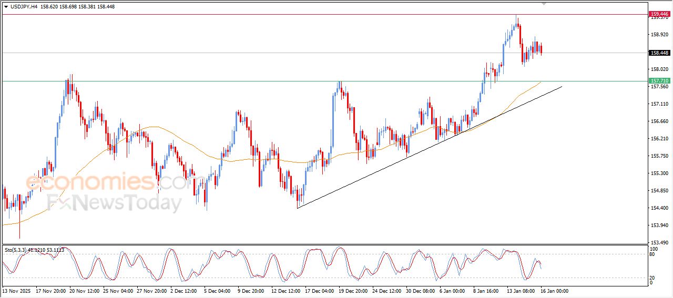This screenshot has height=298, width=673.
Task: Select the green horizontal support line
Action: (x=210, y=81)
